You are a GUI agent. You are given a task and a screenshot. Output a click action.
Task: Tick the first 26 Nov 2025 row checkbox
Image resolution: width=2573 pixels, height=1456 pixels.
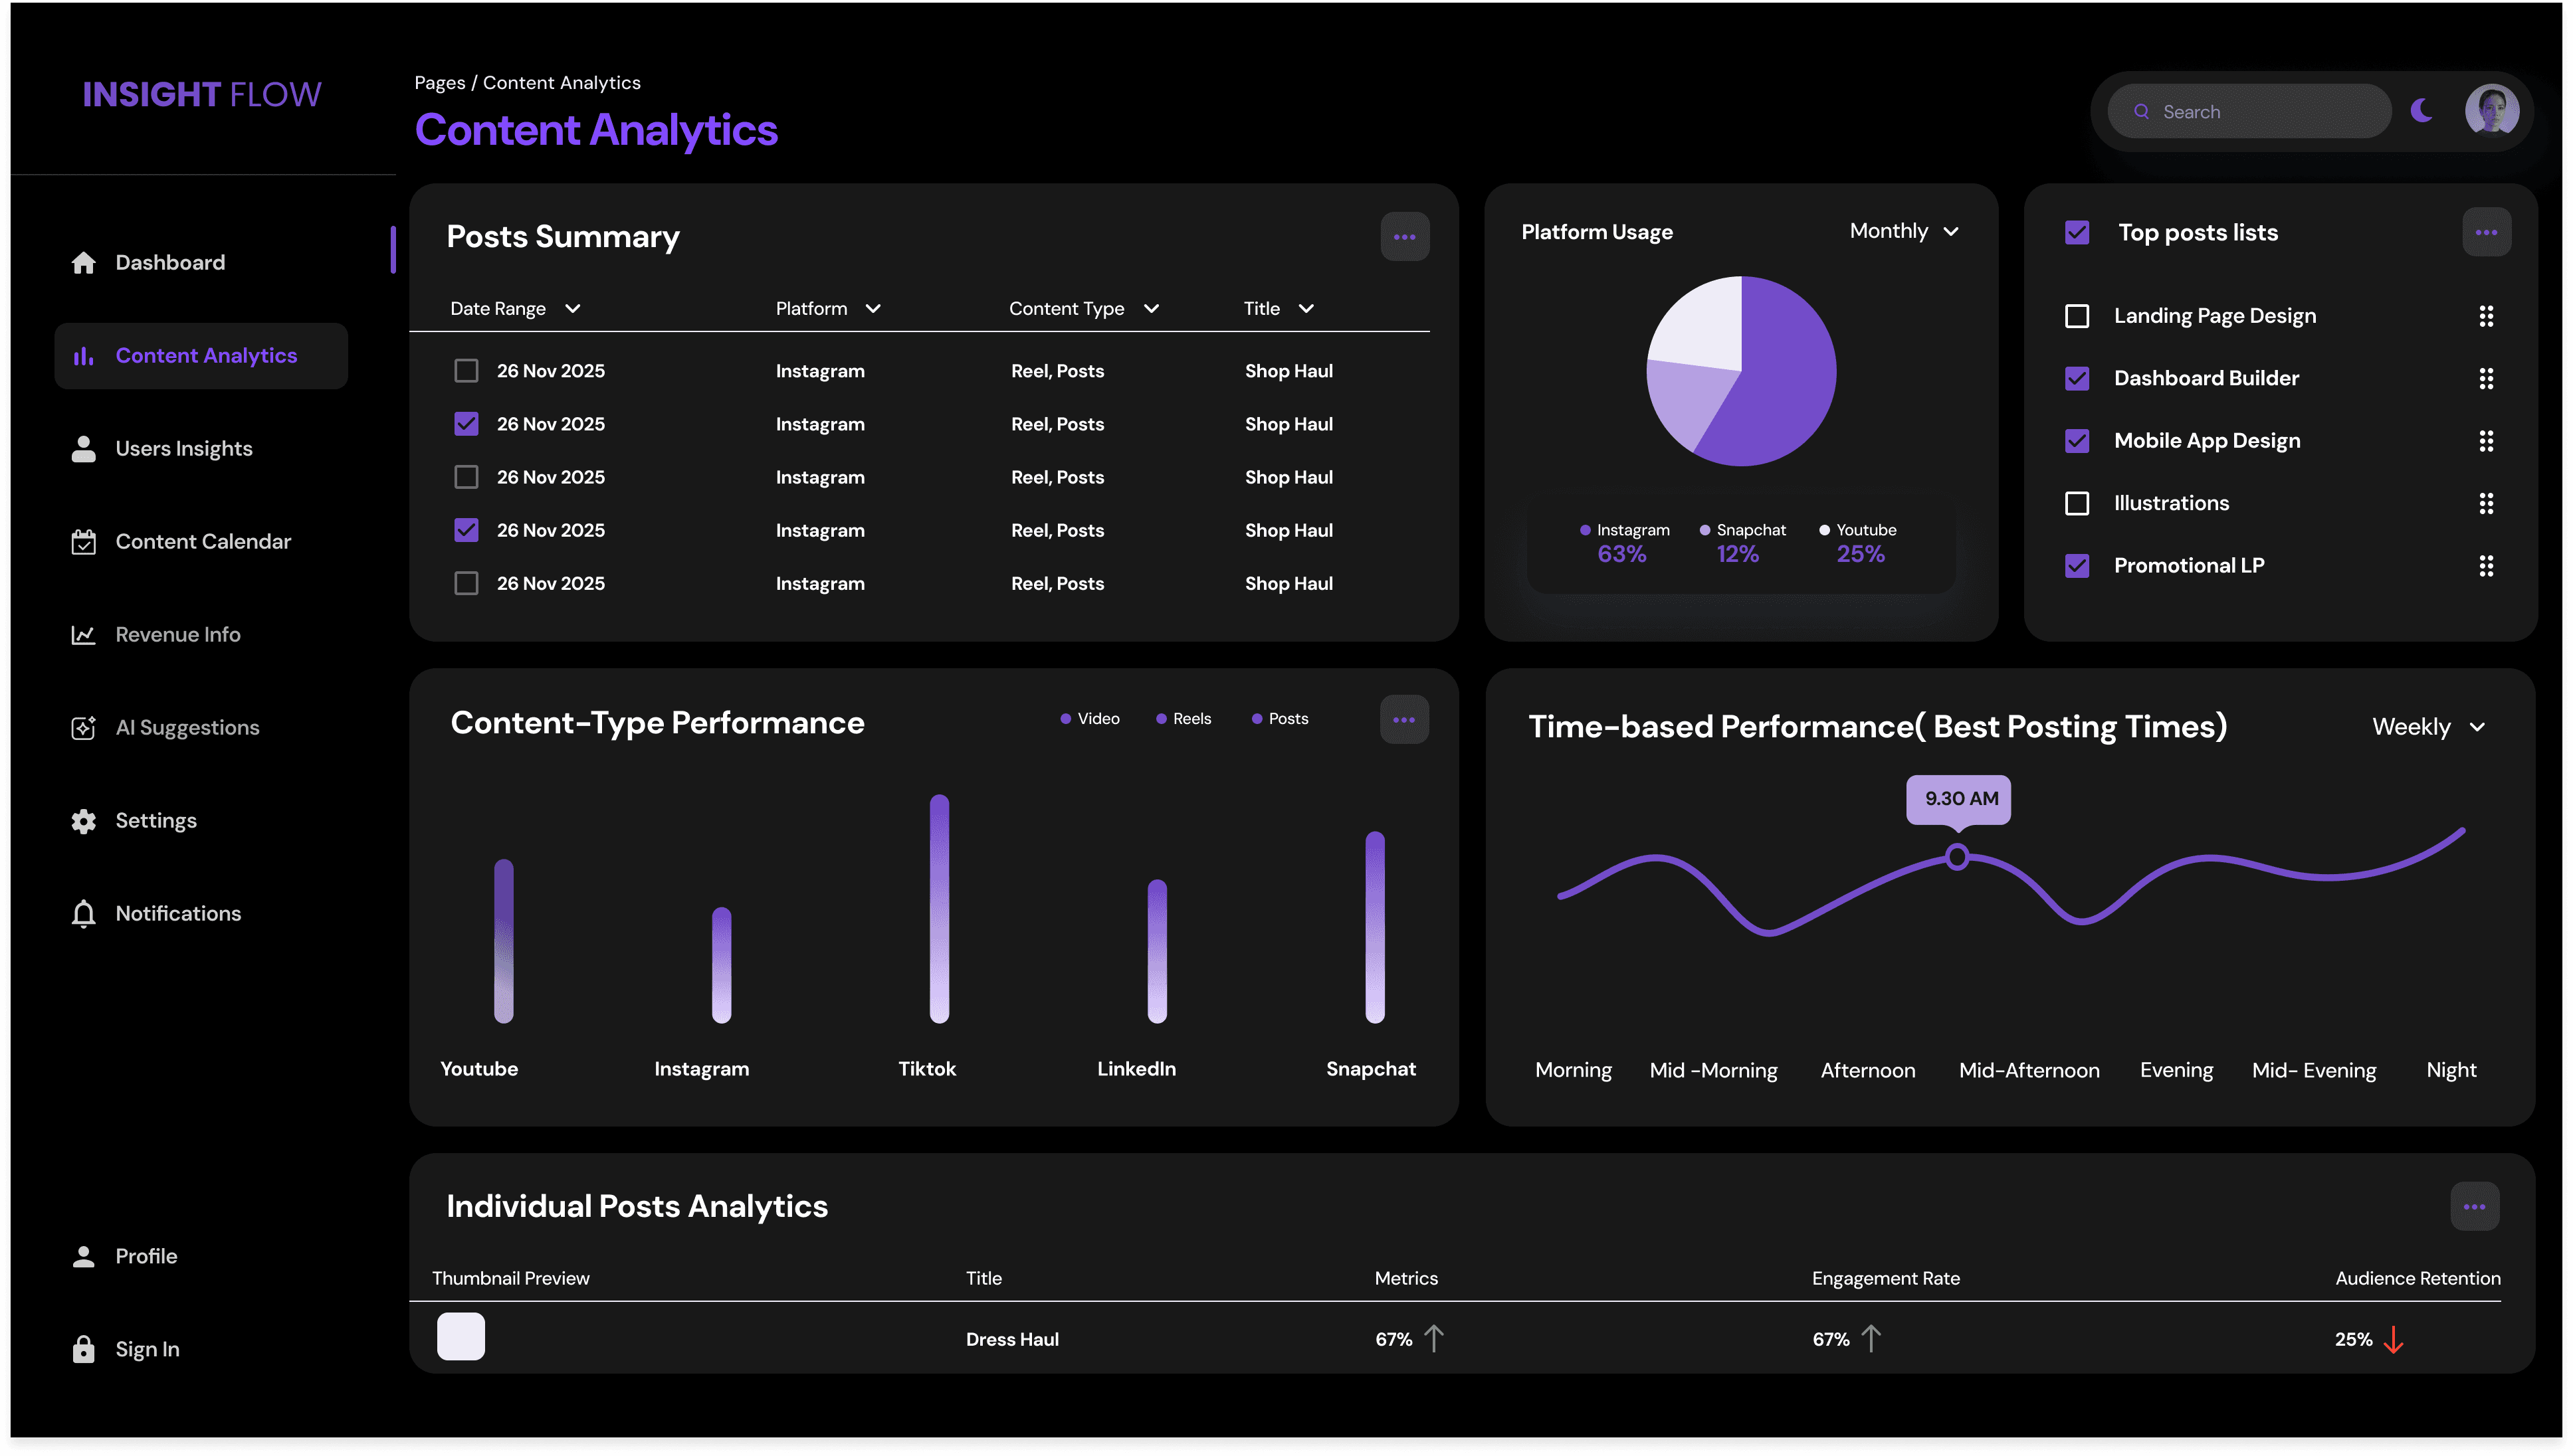point(466,371)
